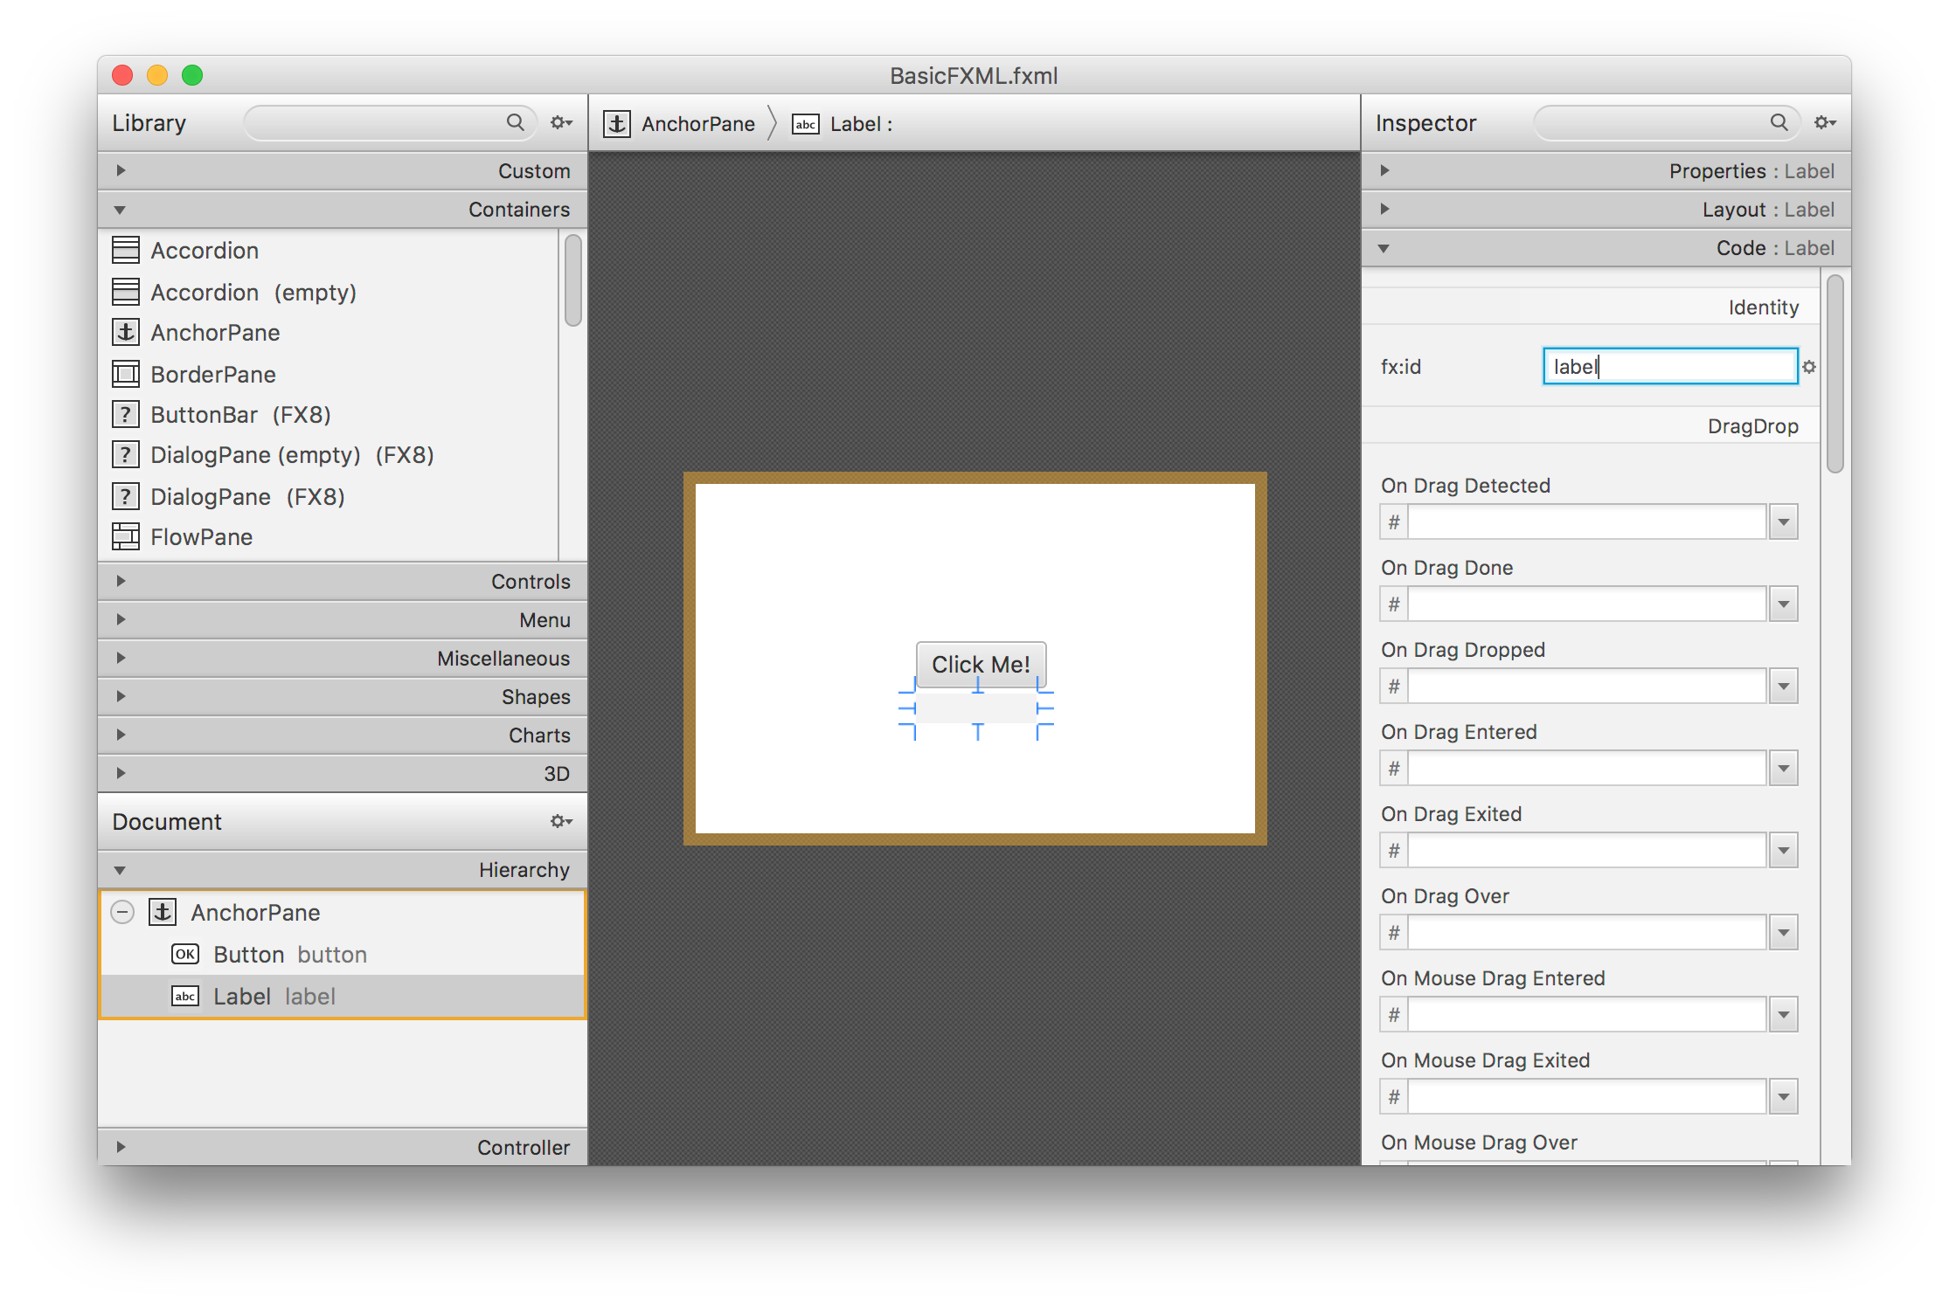Click the Click Me! button on canvas
The height and width of the screenshot is (1305, 1949).
[981, 664]
